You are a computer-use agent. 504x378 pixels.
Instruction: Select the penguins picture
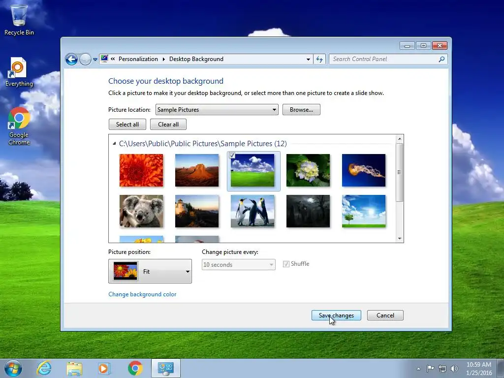pos(252,211)
